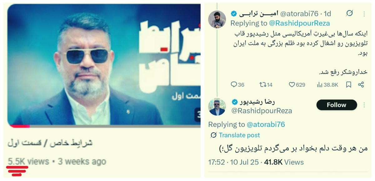Click the blue verified badge of atorabi76
The image size is (375, 181).
(x=233, y=13)
